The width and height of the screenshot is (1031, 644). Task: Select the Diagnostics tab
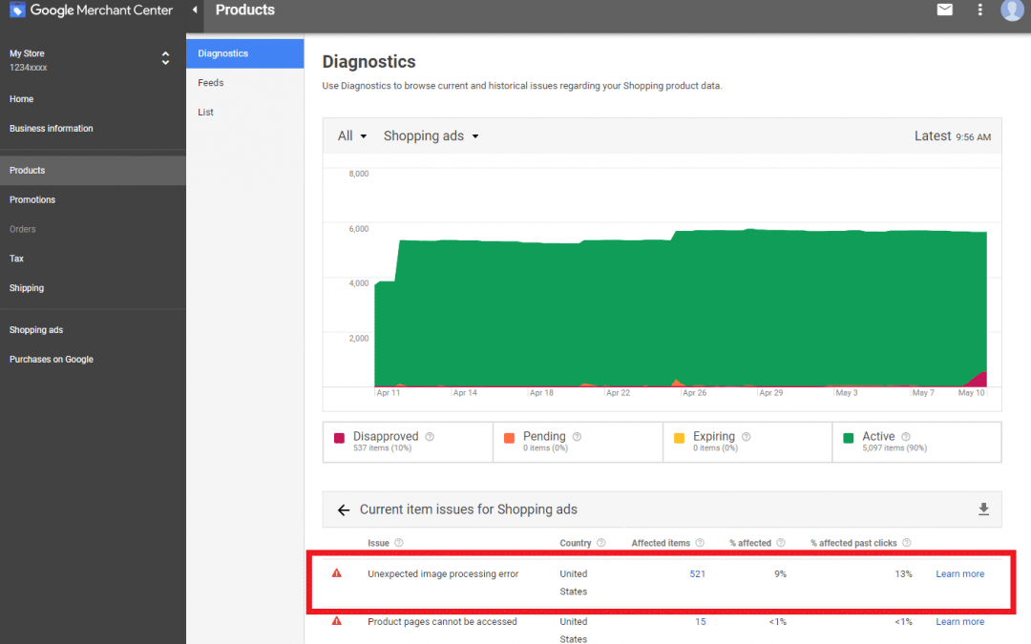245,53
